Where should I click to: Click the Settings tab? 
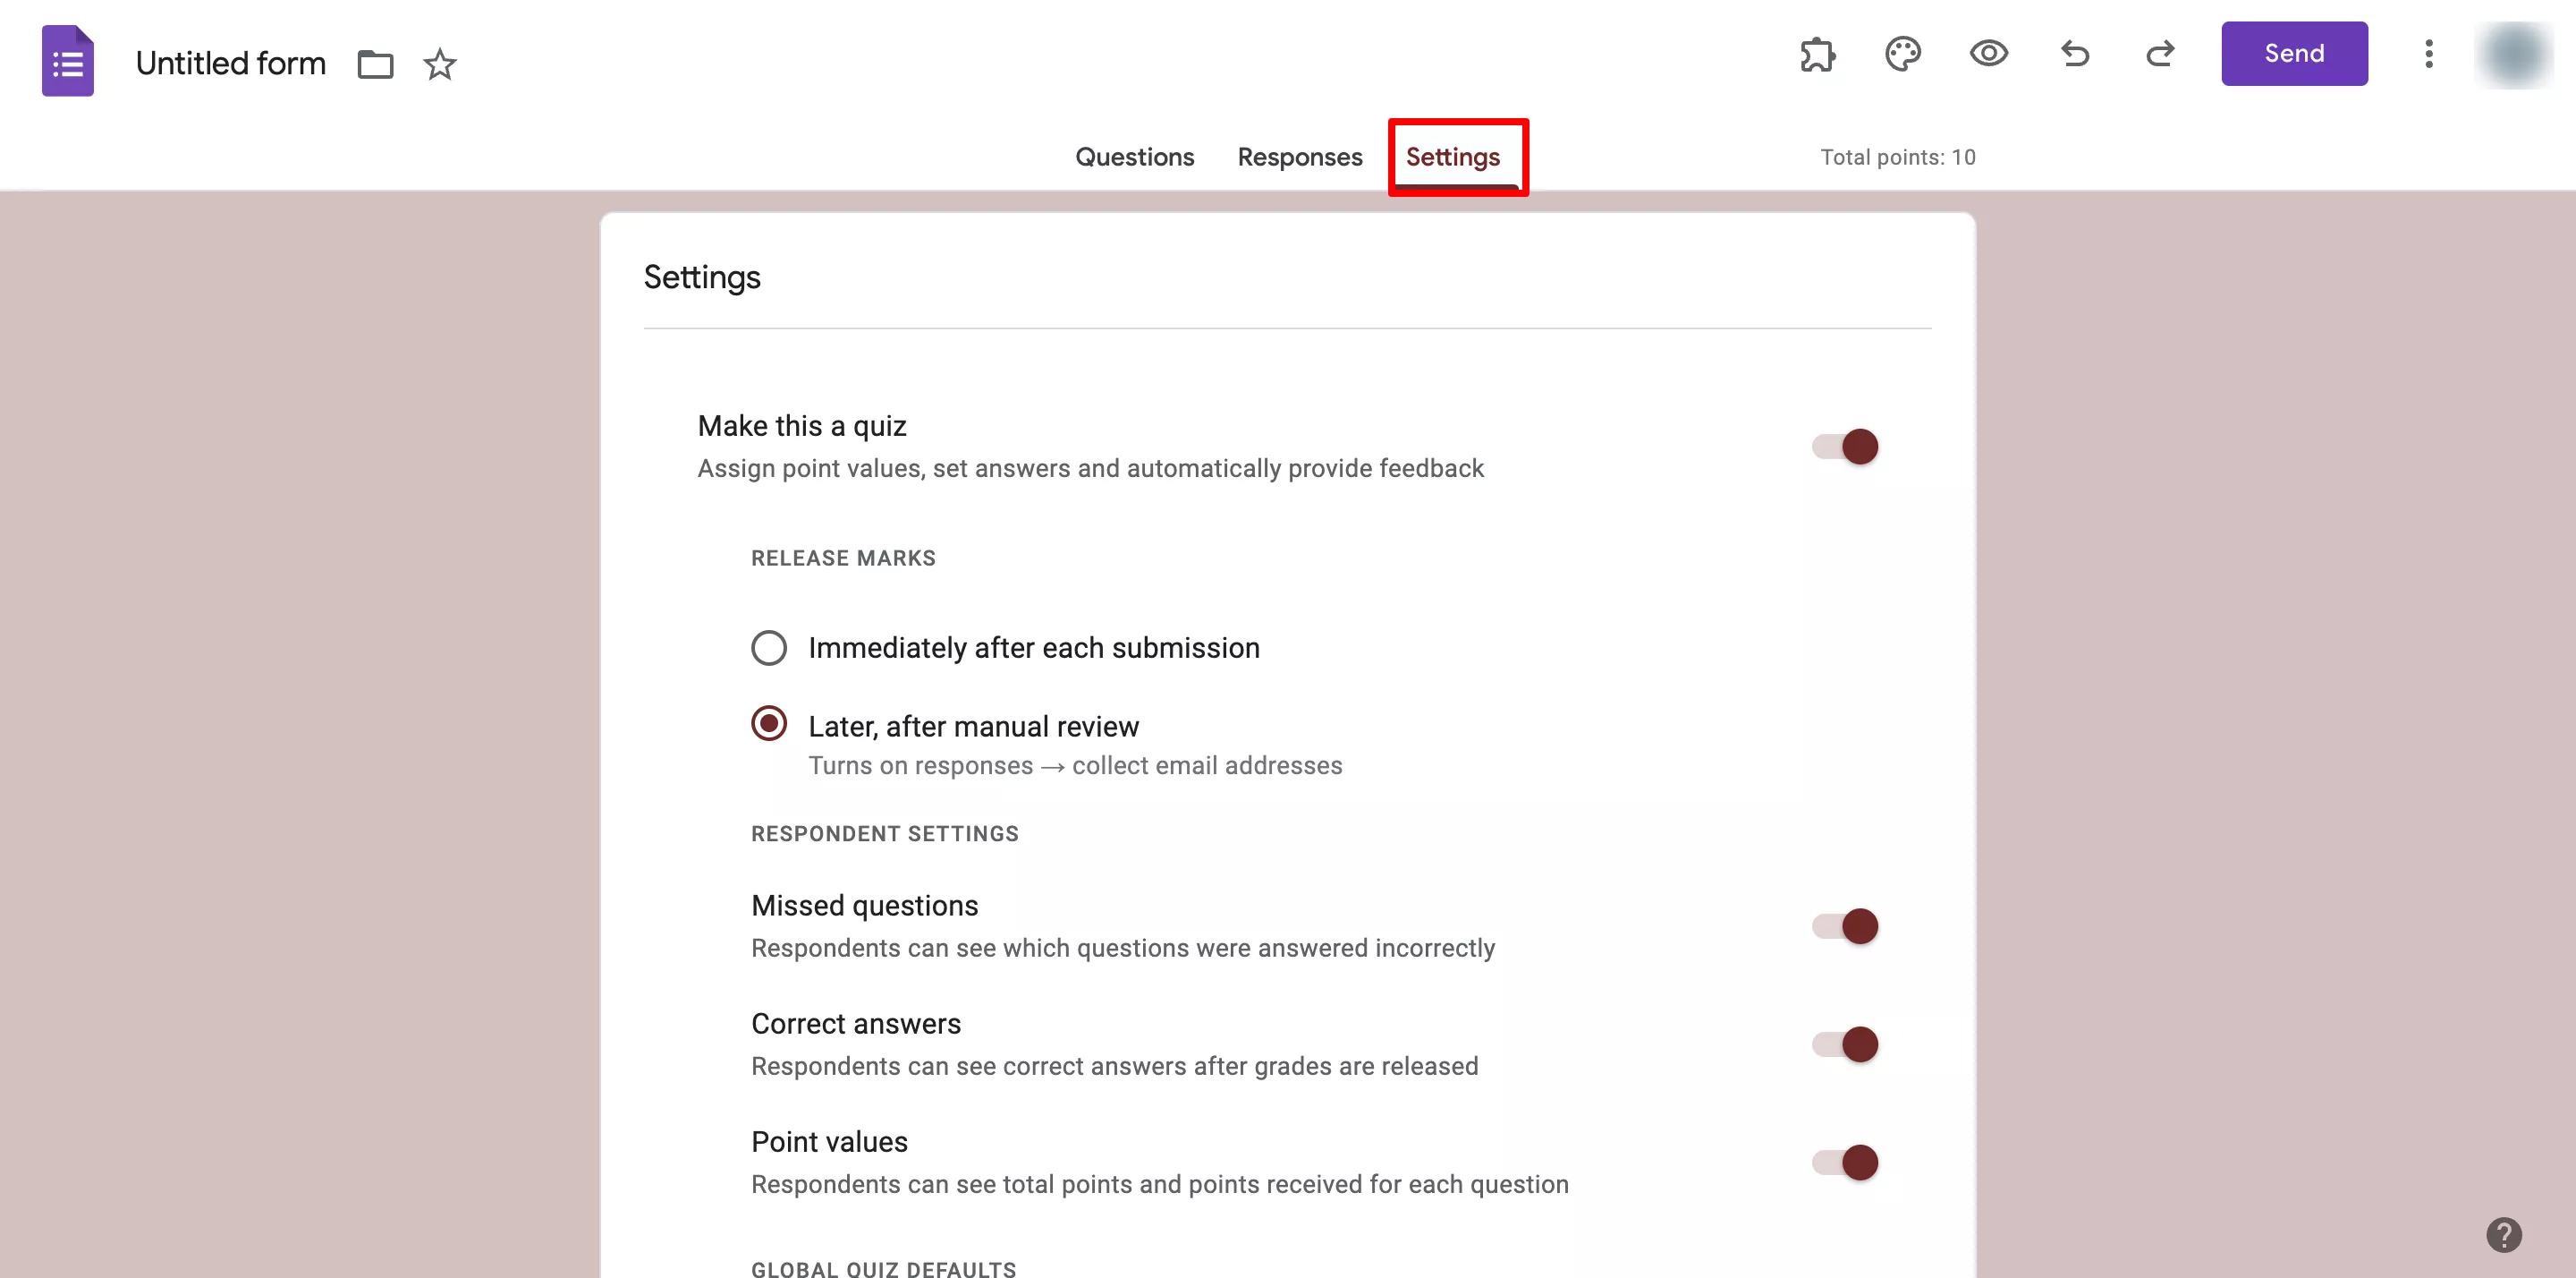pyautogui.click(x=1453, y=157)
